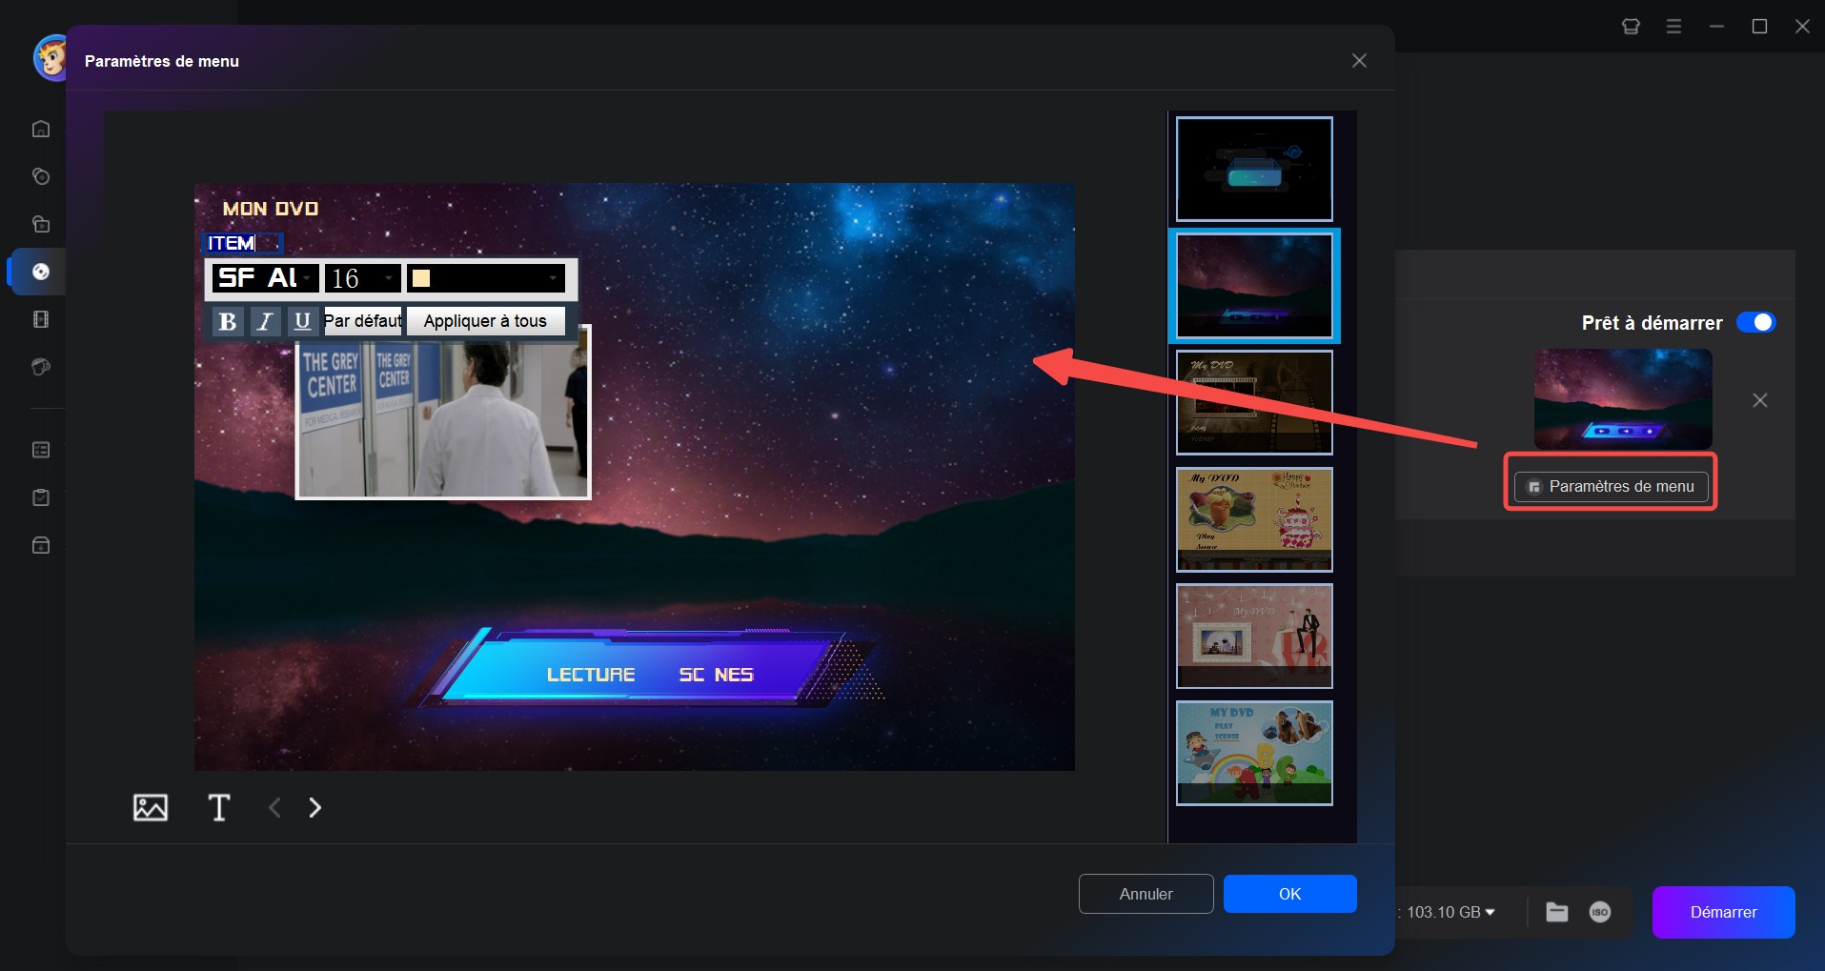Select the MON DVD title text
This screenshot has width=1825, height=971.
(x=271, y=209)
